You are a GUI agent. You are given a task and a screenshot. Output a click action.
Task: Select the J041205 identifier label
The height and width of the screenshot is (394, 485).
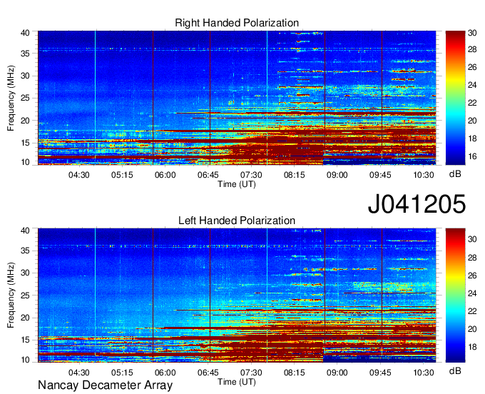(417, 203)
